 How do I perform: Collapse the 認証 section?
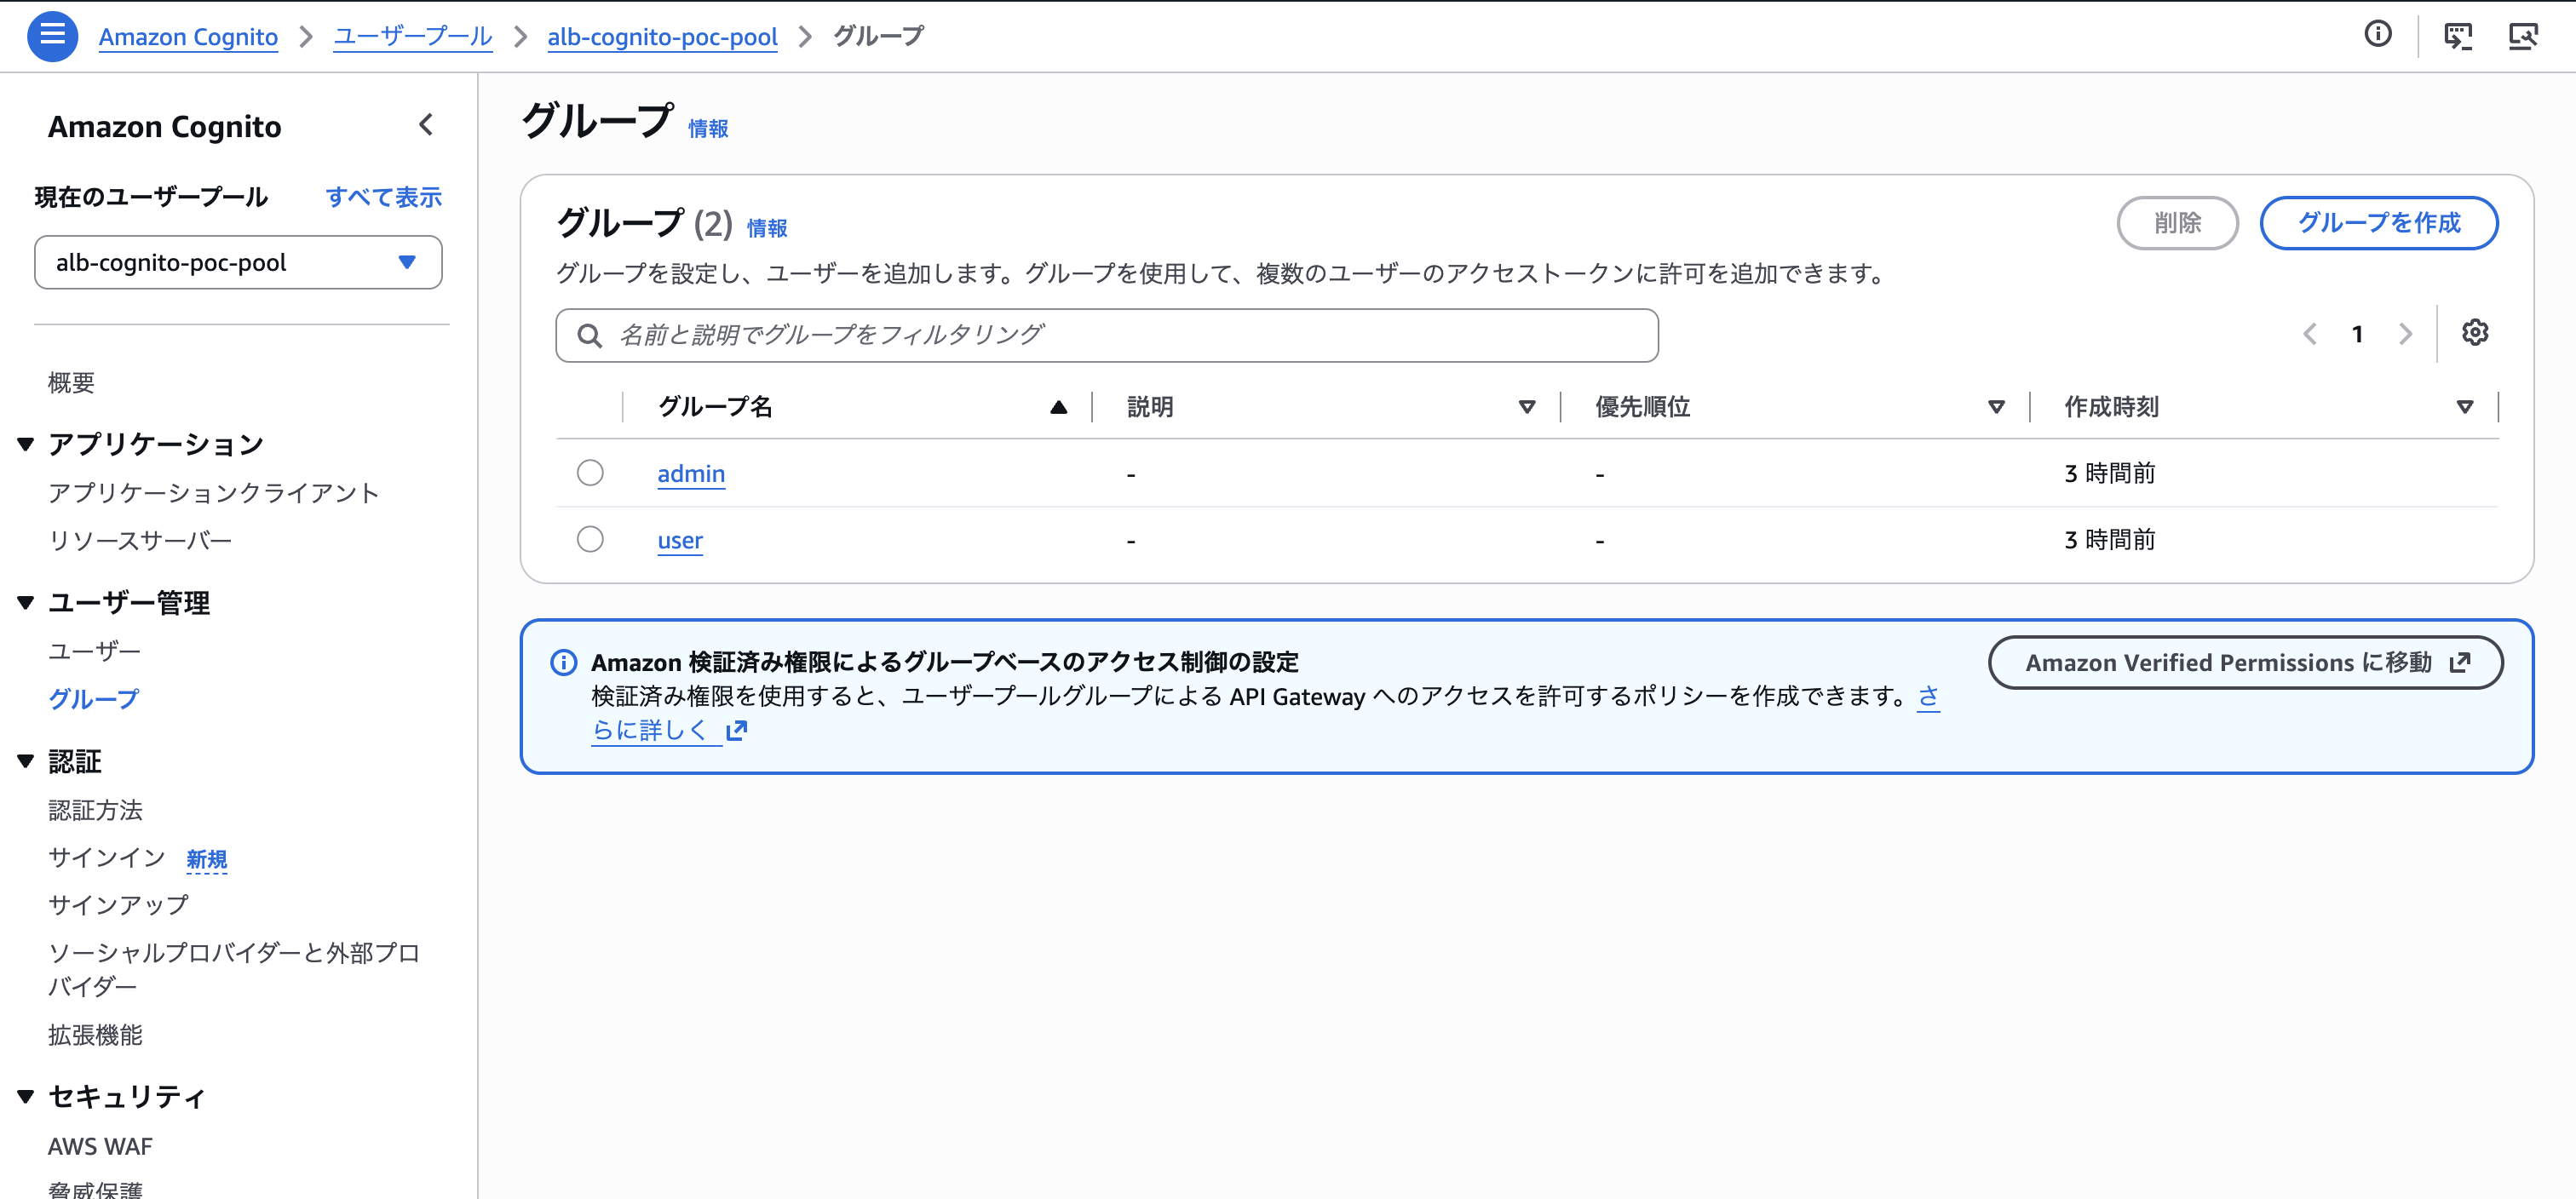pyautogui.click(x=26, y=761)
